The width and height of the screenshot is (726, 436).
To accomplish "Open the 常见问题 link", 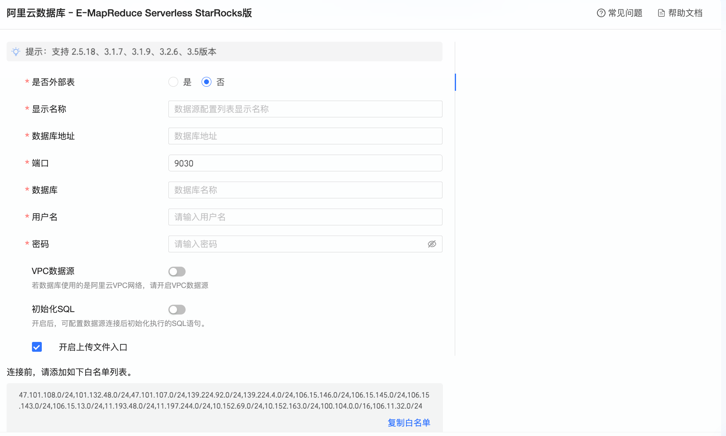I will coord(625,13).
